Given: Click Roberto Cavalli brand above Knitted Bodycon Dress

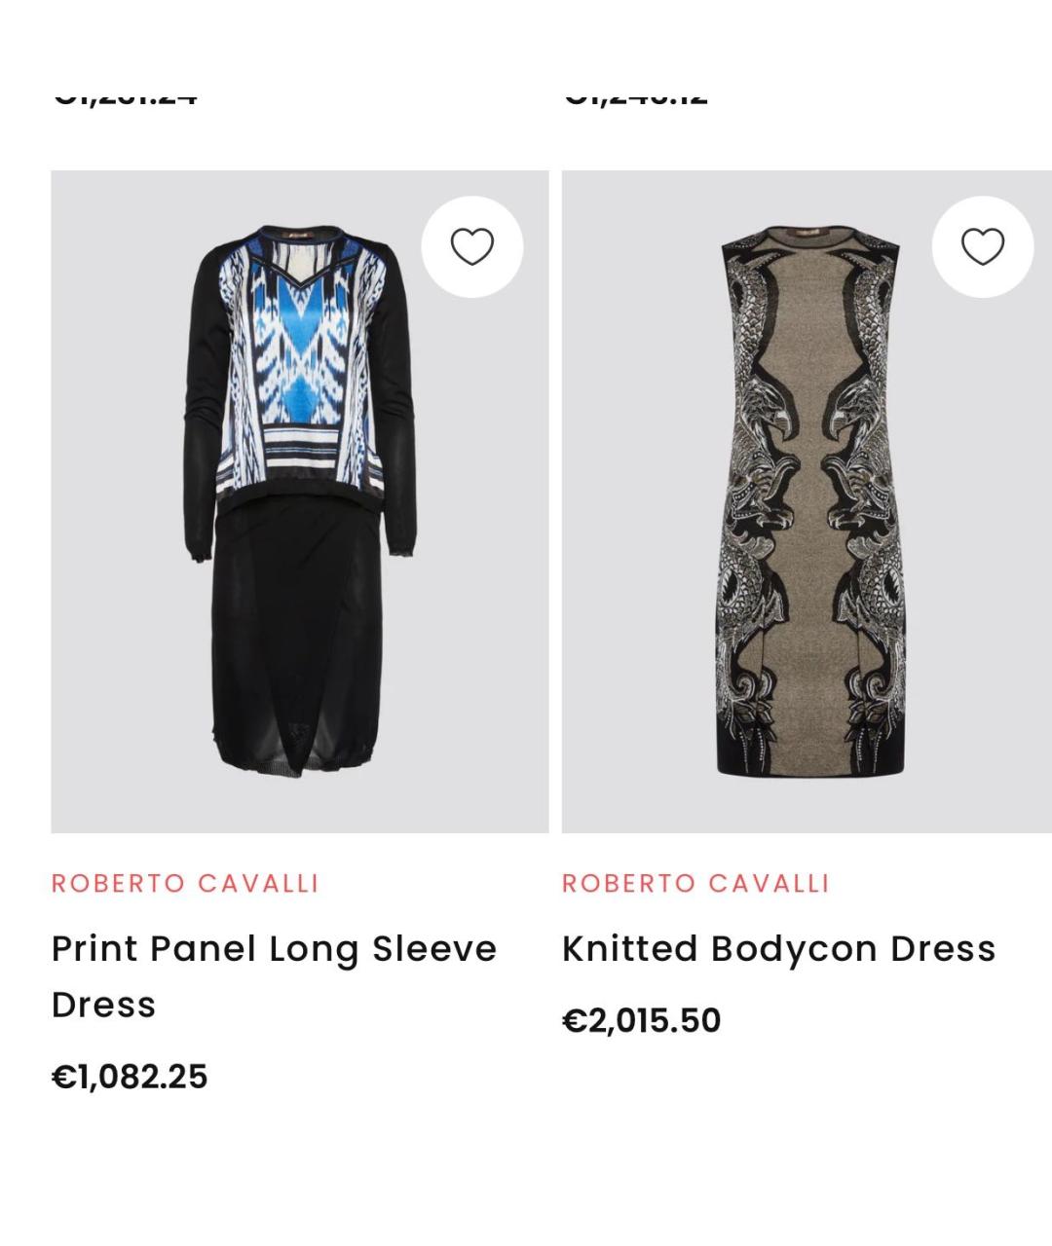Looking at the screenshot, I should (x=695, y=883).
